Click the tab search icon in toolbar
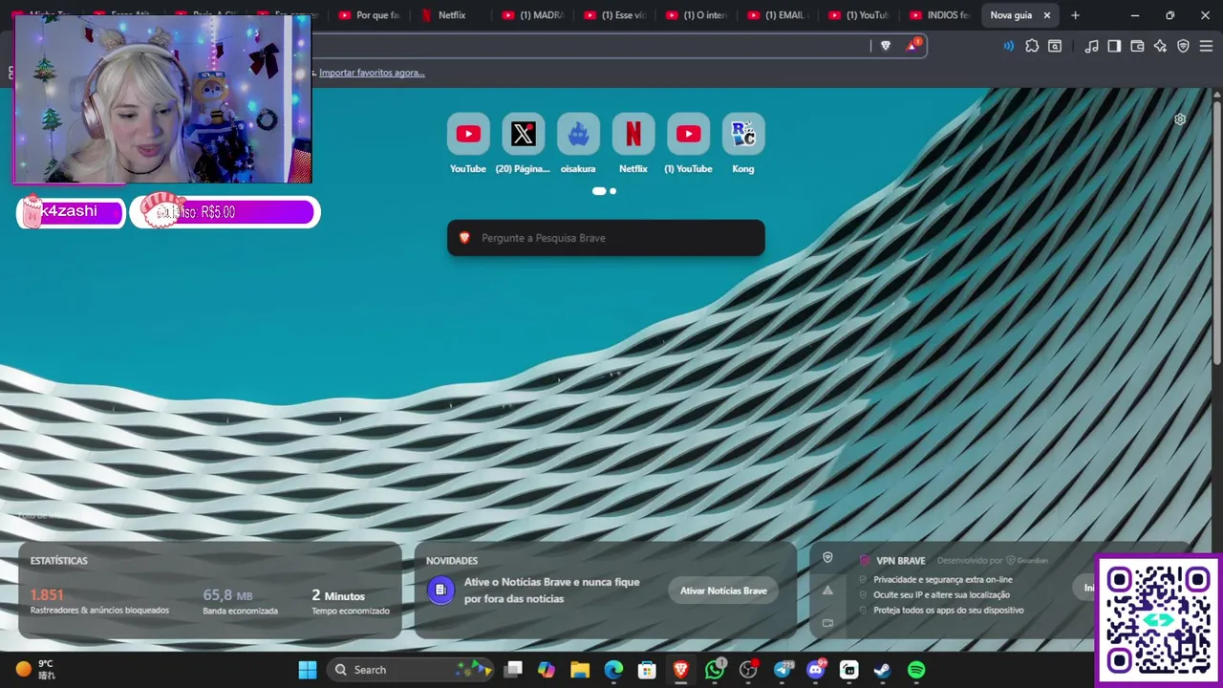The image size is (1223, 688). tap(1055, 46)
